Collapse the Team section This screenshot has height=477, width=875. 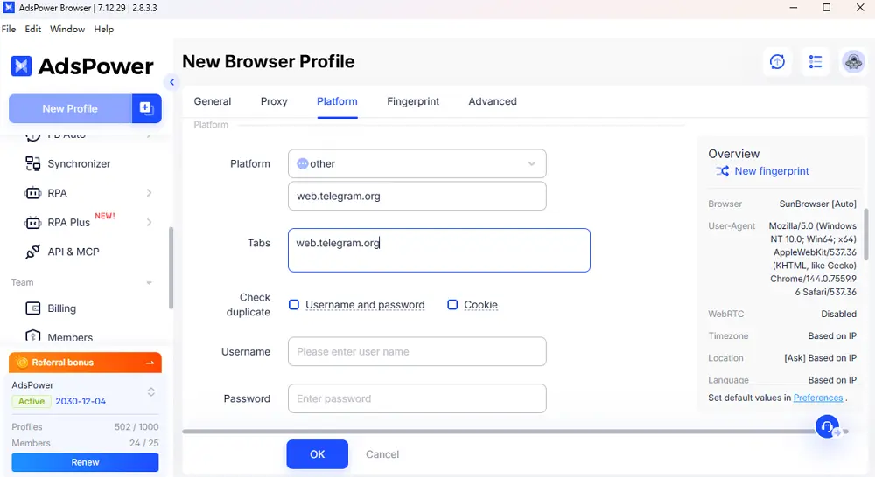149,283
